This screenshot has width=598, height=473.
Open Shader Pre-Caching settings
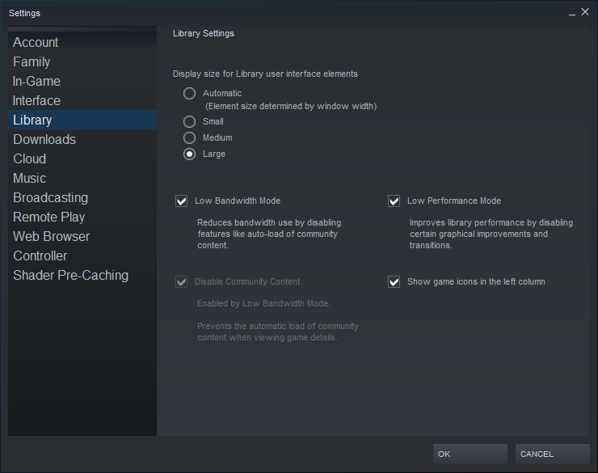[82, 276]
